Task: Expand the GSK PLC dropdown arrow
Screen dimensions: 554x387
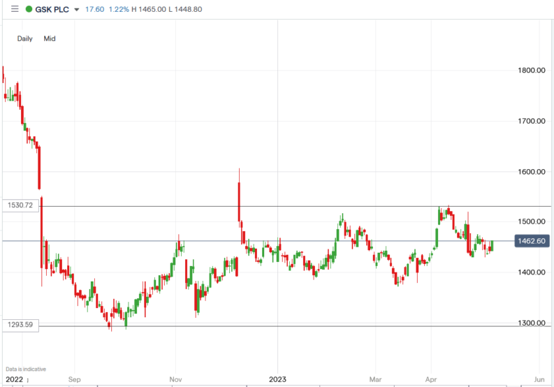Action: click(x=75, y=9)
